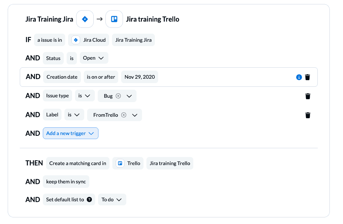
Task: Click the Trello board icon in the header
Action: 114,19
